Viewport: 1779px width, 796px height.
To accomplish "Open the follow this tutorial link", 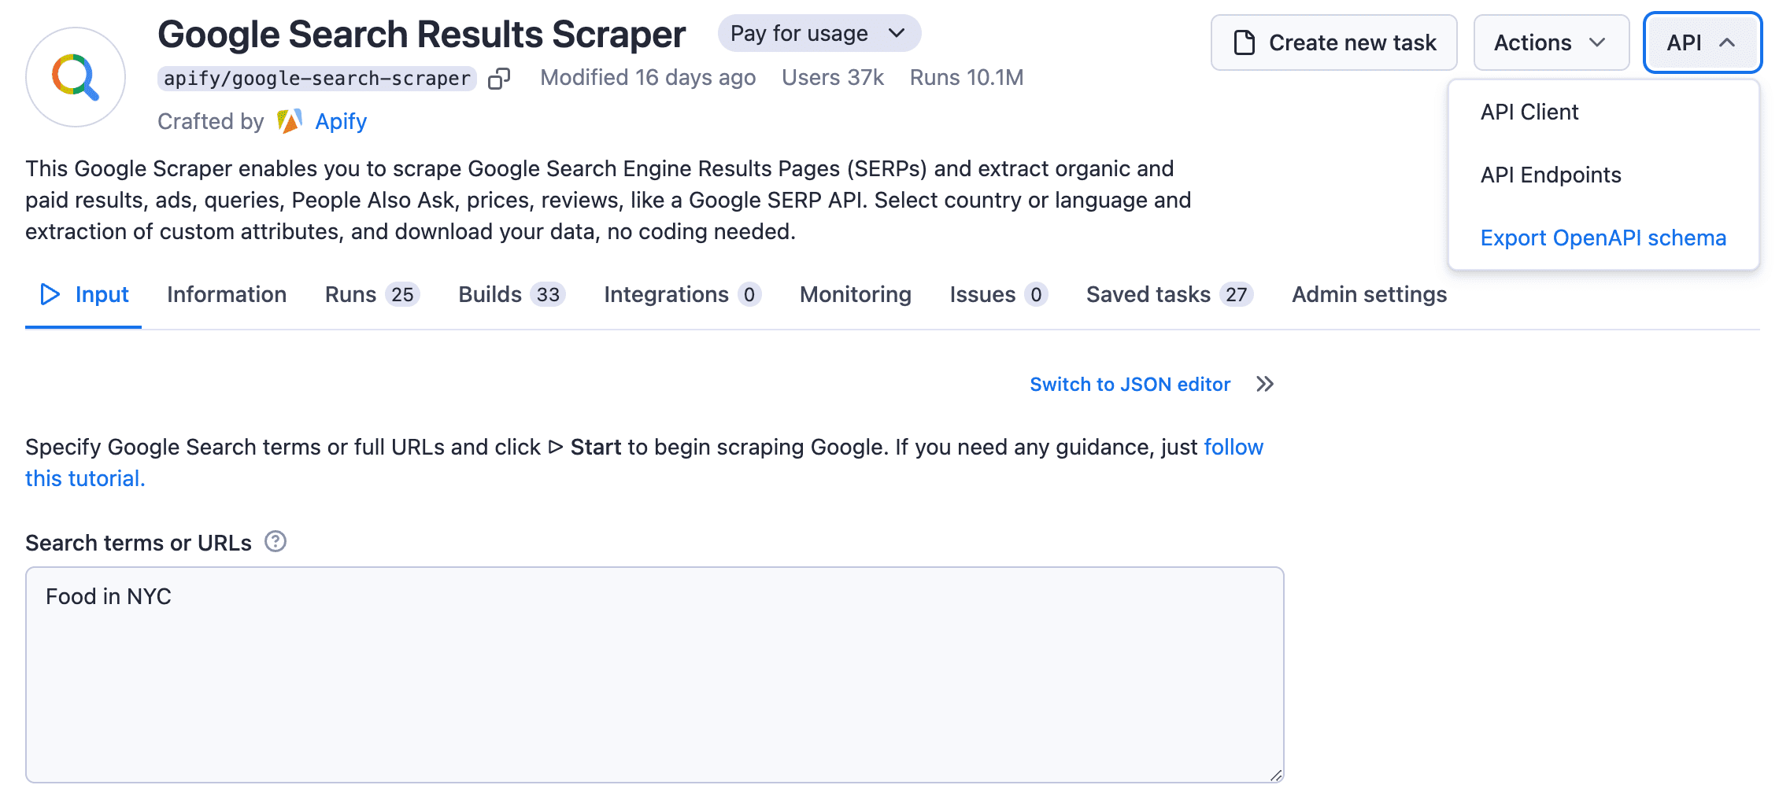I will tap(1233, 447).
